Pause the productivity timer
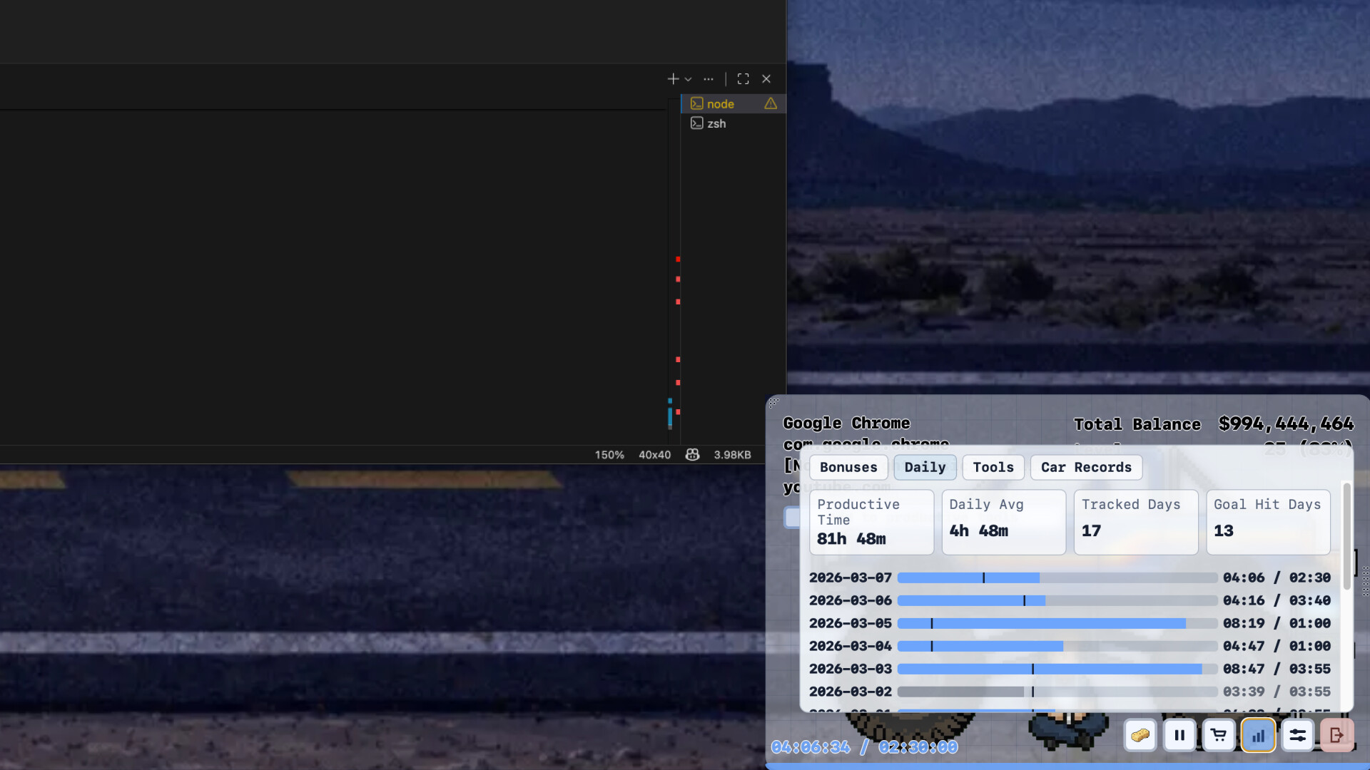Viewport: 1370px width, 770px height. [x=1179, y=735]
